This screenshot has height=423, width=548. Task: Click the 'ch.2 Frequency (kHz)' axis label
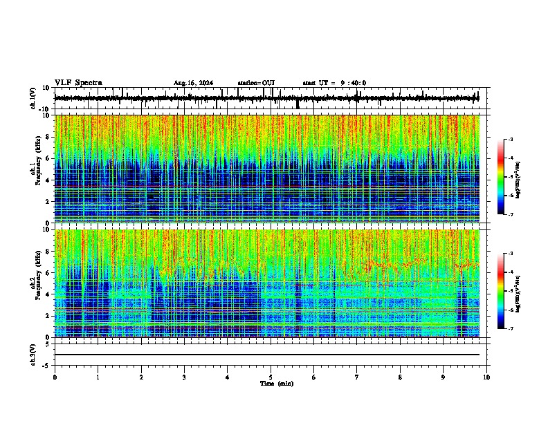(36, 275)
